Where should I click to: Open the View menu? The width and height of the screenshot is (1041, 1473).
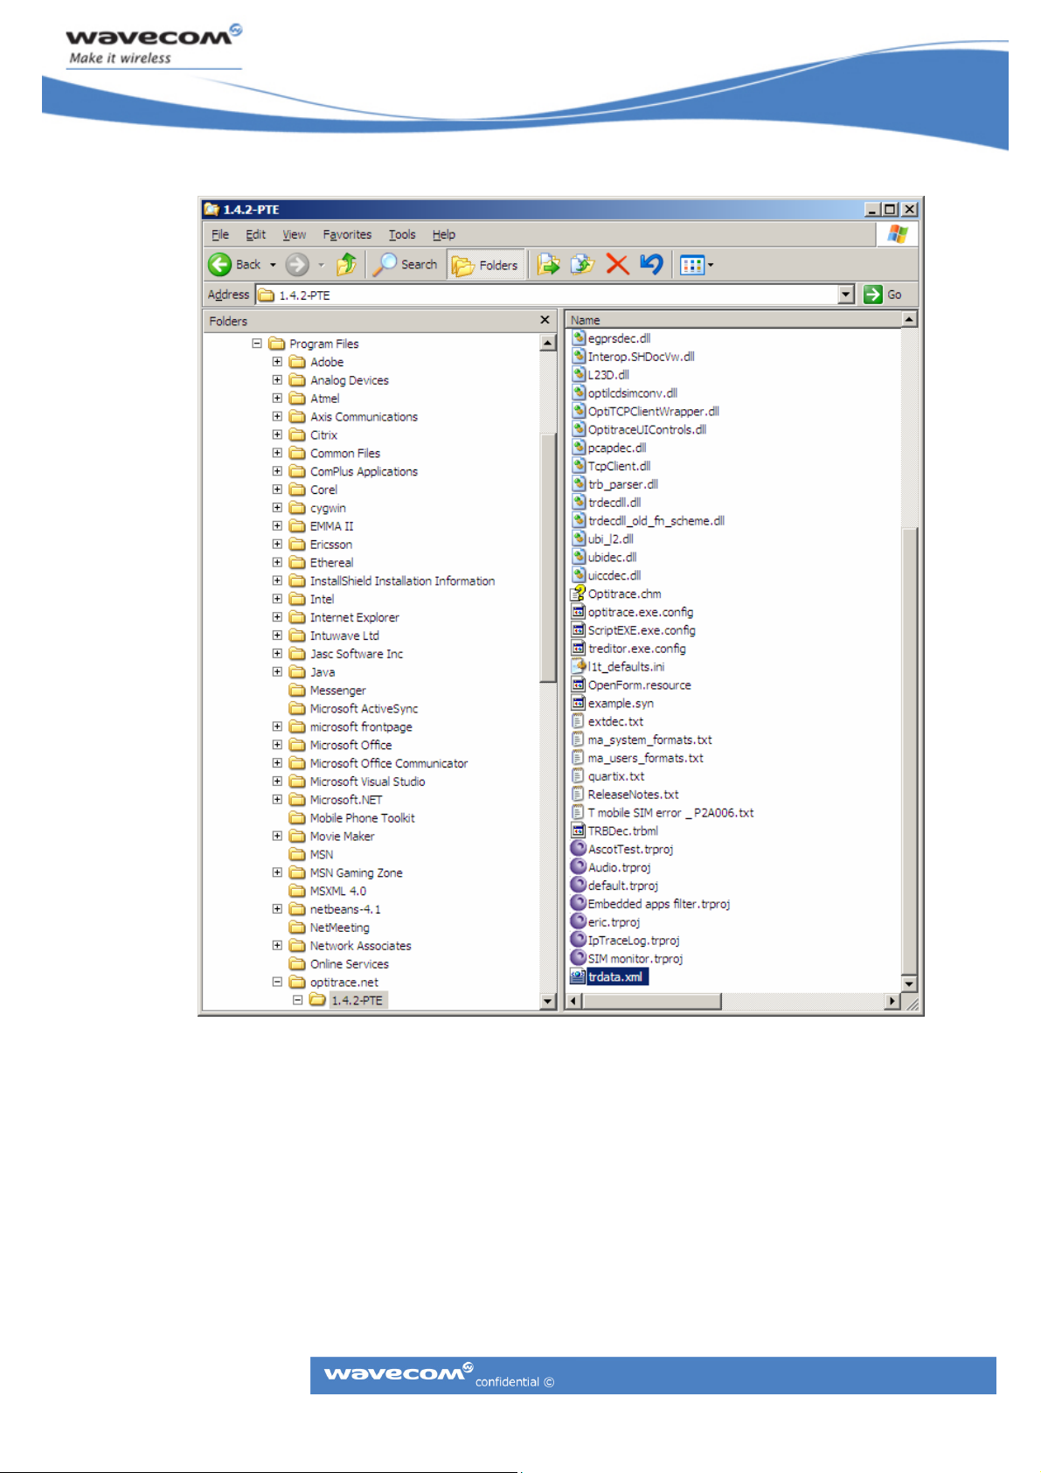click(294, 234)
